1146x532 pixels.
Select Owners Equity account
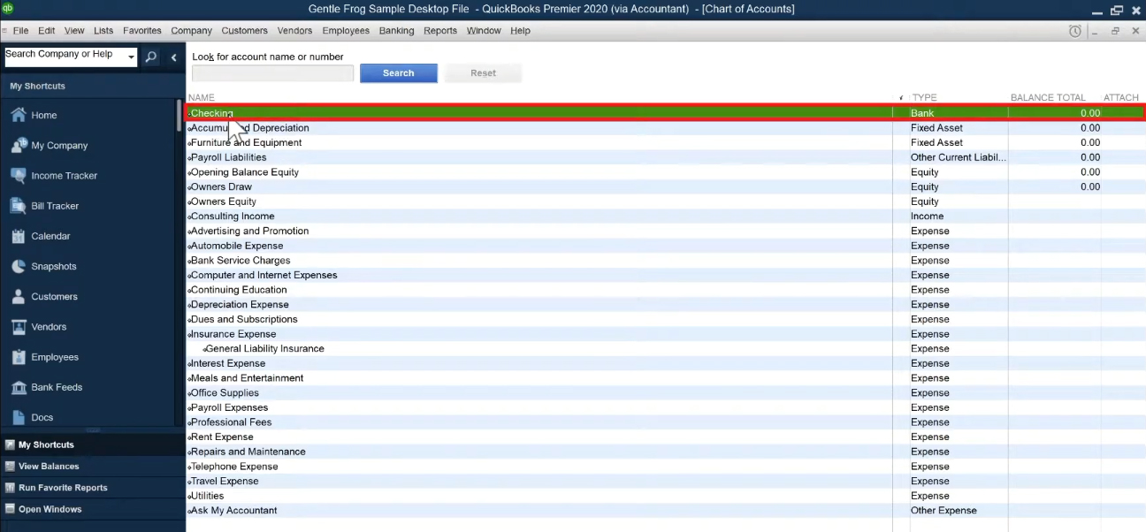[x=665, y=201]
